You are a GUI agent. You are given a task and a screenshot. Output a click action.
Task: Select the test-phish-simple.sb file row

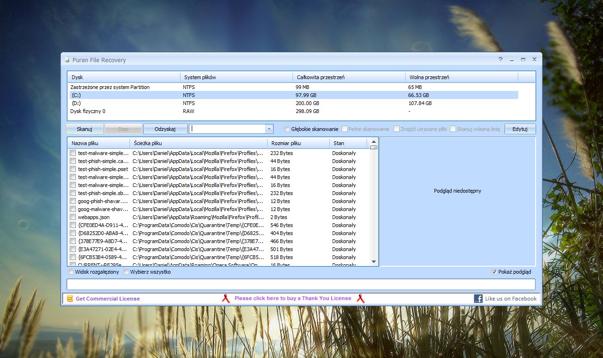pos(219,193)
